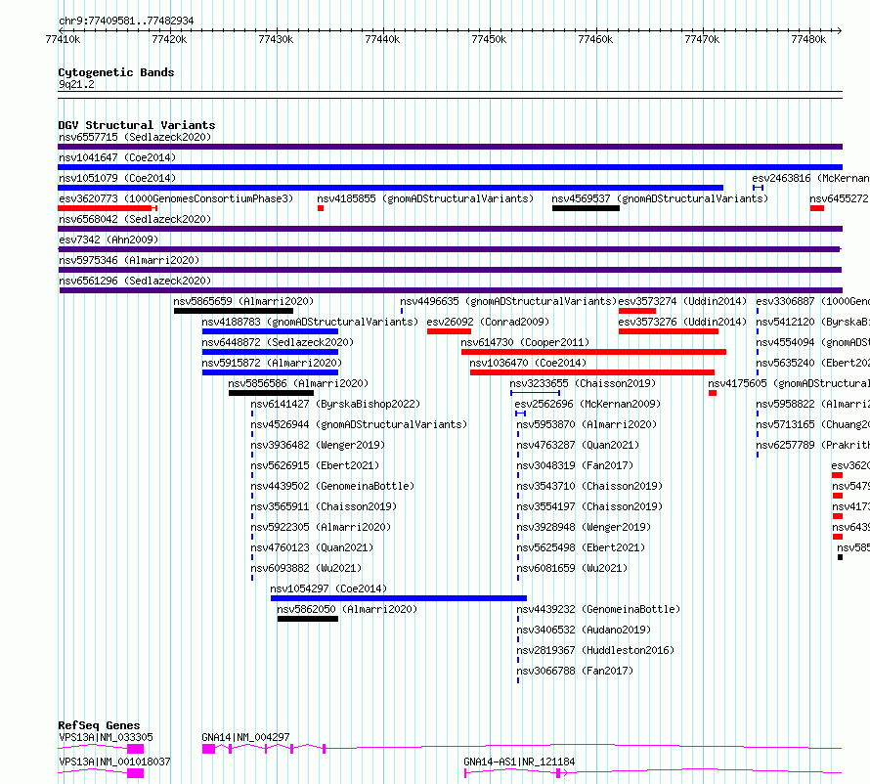The image size is (870, 784).
Task: Select the black nsv5862050 (Almarri2020) bar
Action: click(x=307, y=619)
